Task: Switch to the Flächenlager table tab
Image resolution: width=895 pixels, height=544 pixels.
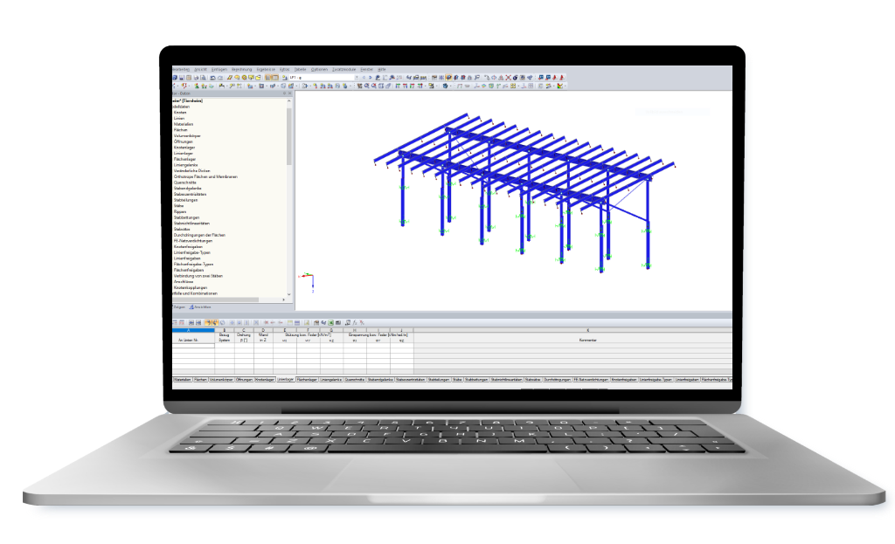Action: click(307, 380)
